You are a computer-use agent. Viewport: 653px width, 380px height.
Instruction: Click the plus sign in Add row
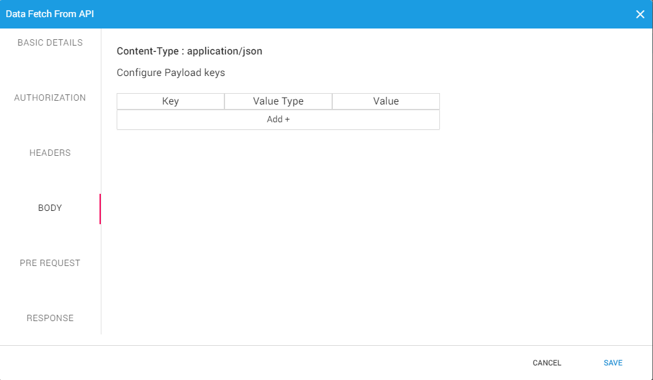[287, 120]
